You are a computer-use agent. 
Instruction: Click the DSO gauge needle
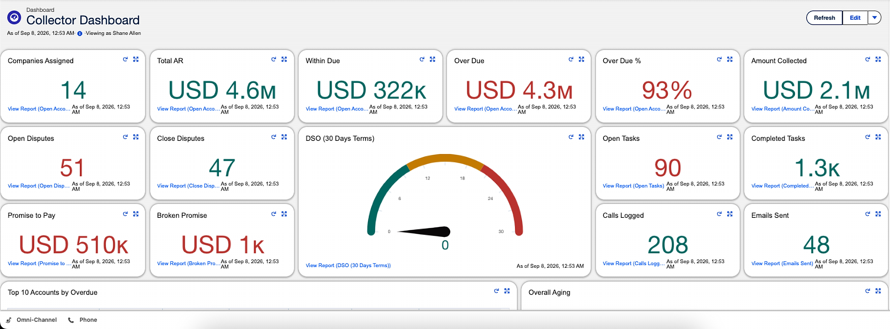tap(424, 231)
